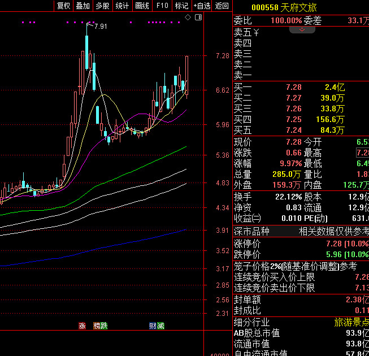369x356 pixels.
Task: Click the 6.62 price axis label
Action: [223, 90]
